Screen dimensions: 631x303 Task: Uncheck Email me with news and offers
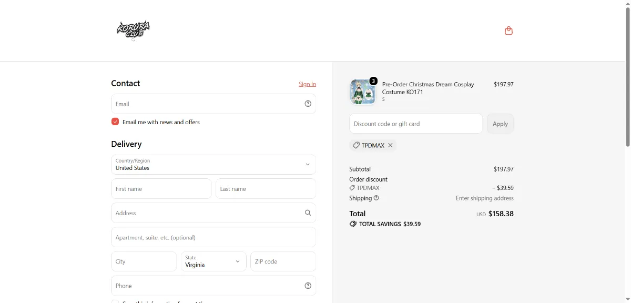115,122
